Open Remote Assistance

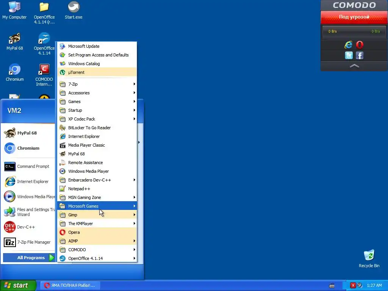click(97, 163)
